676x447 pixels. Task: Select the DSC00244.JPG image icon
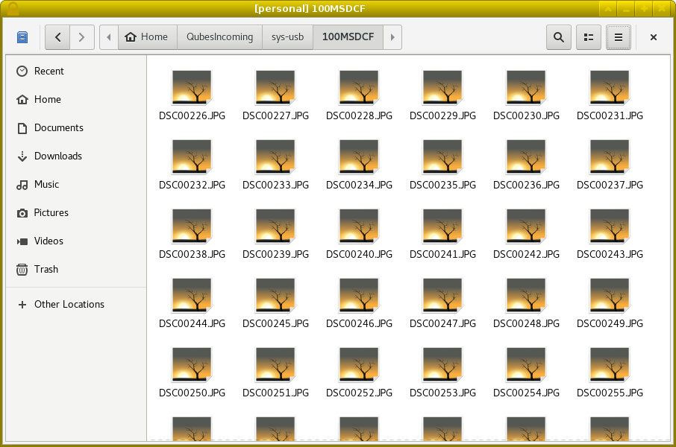click(x=192, y=296)
